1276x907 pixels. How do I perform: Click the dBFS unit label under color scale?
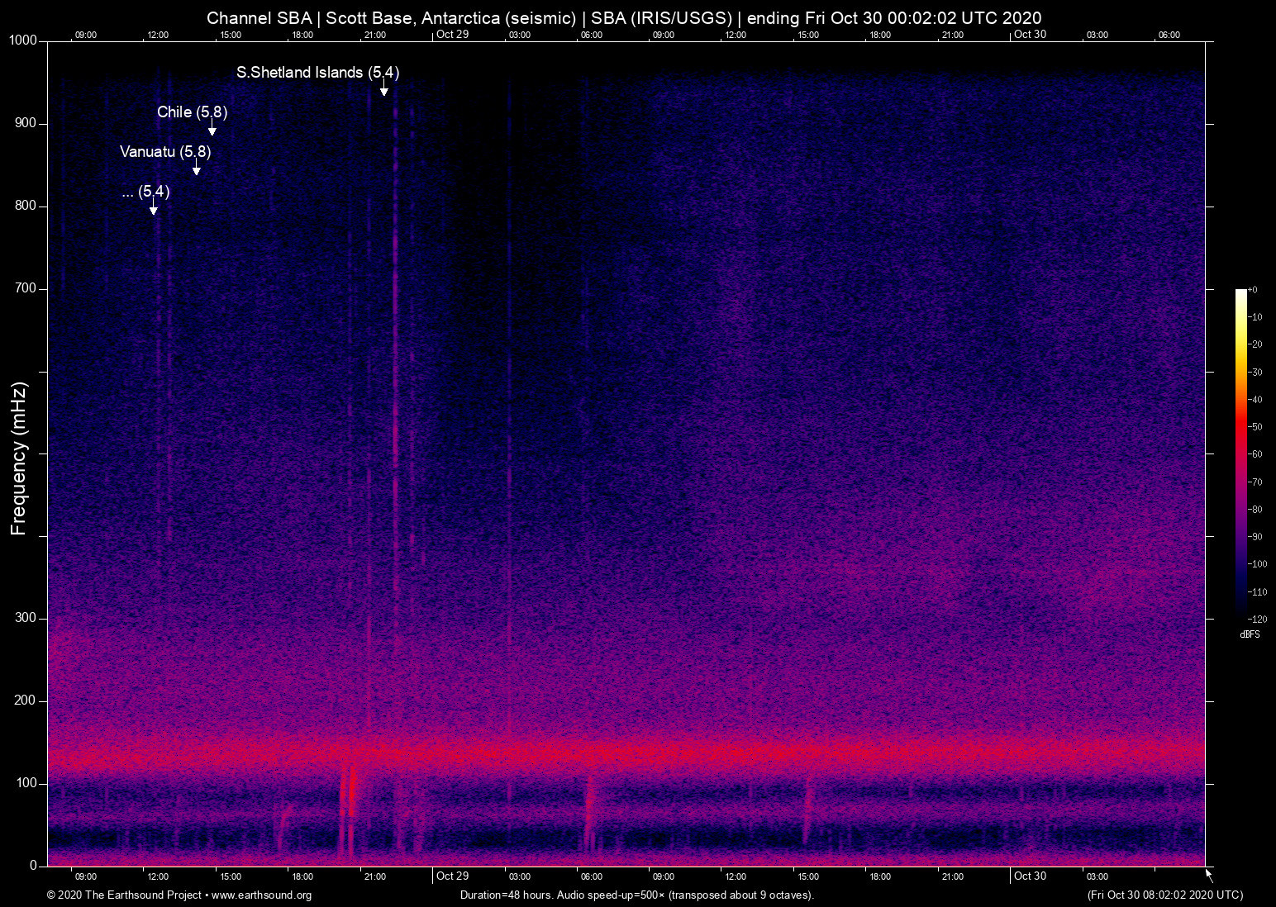click(1250, 634)
